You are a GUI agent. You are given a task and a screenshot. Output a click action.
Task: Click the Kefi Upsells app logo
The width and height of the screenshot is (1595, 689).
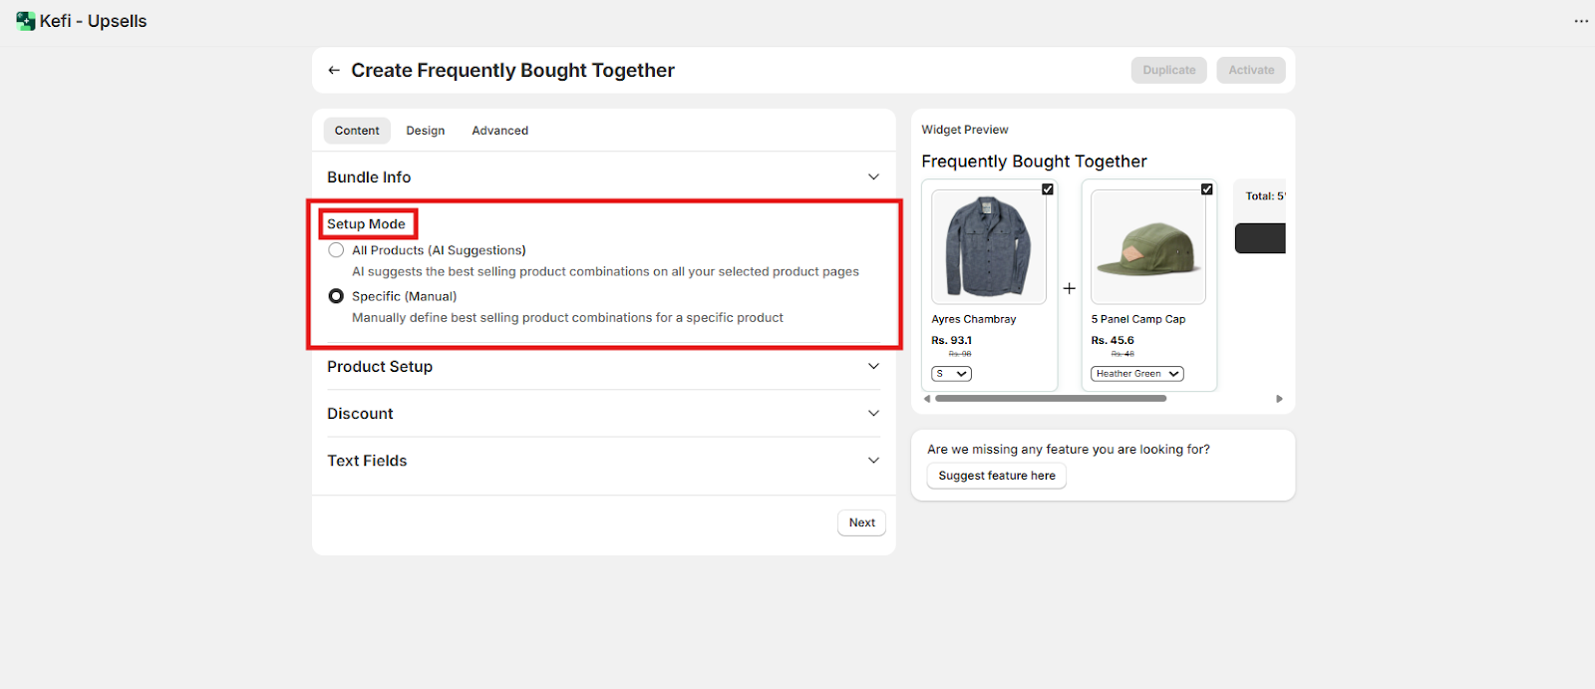tap(25, 21)
